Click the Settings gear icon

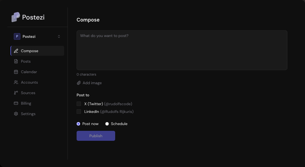(16, 114)
